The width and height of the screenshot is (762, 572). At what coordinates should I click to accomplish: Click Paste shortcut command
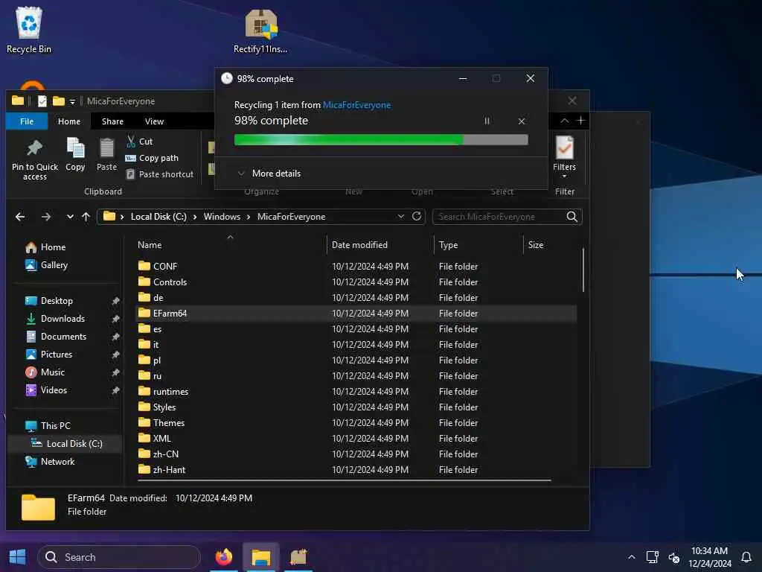click(160, 174)
